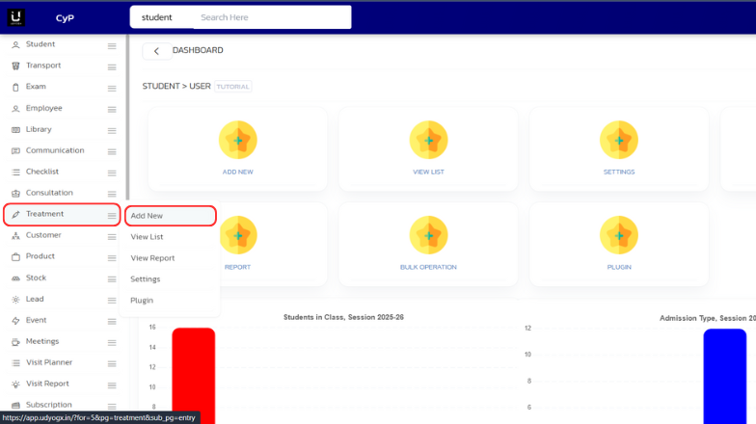Click the back arrow button near Dashboard
The width and height of the screenshot is (756, 424).
point(156,51)
